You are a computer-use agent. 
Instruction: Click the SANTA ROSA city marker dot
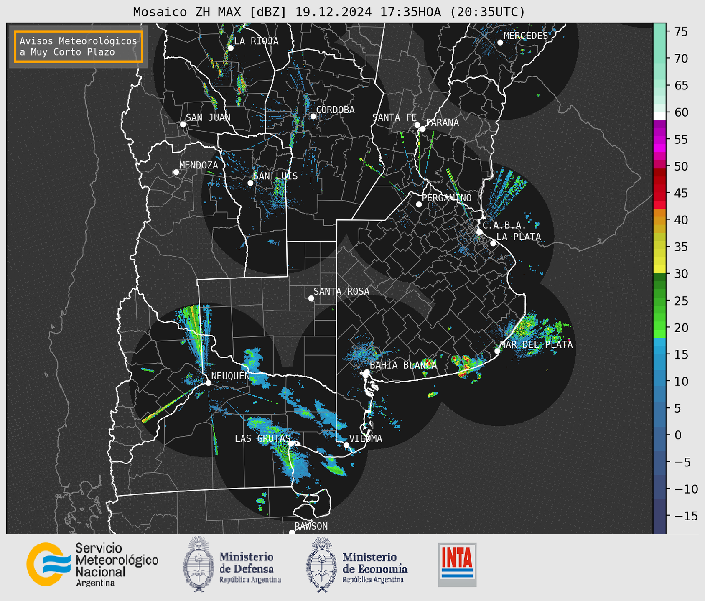pyautogui.click(x=311, y=298)
